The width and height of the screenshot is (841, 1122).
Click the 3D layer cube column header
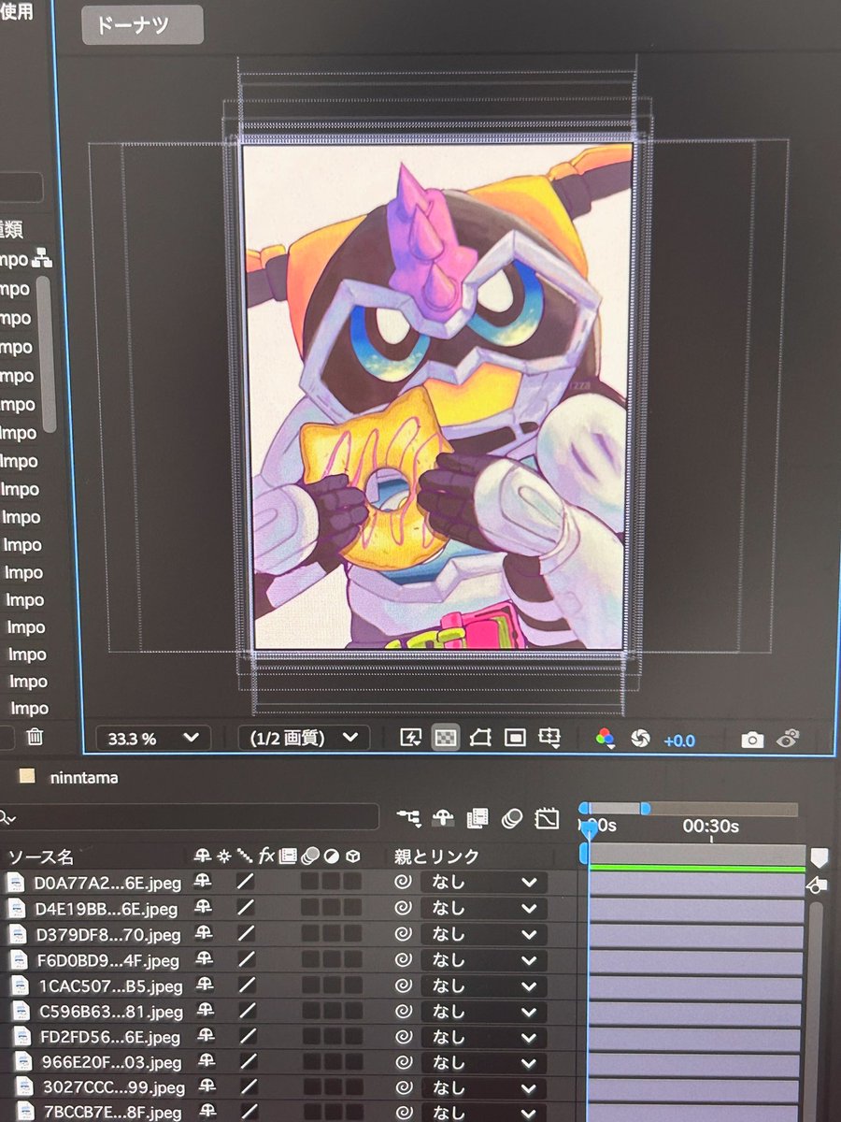(352, 855)
